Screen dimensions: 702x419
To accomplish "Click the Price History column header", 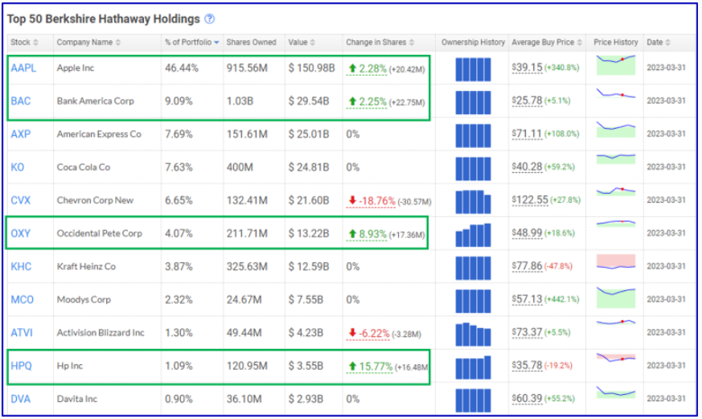I will tap(616, 42).
